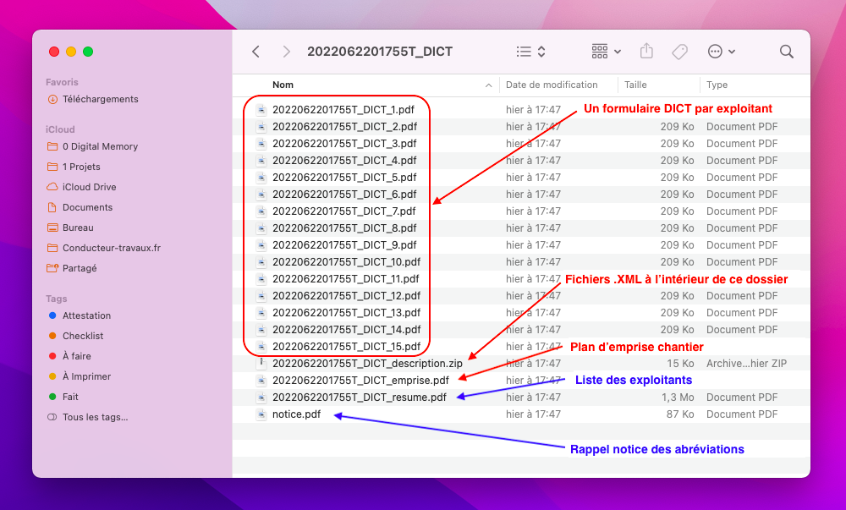Open the 1 Projets sidebar folder

click(74, 167)
